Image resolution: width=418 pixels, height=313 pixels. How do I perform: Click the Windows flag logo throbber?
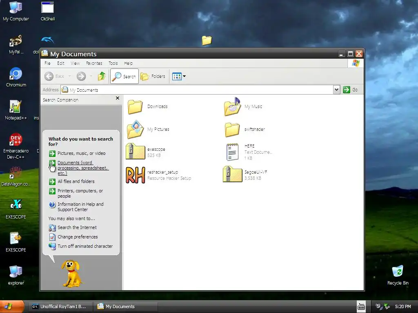(356, 63)
